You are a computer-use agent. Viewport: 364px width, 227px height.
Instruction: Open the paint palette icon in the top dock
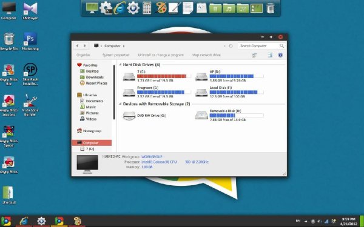click(x=160, y=8)
